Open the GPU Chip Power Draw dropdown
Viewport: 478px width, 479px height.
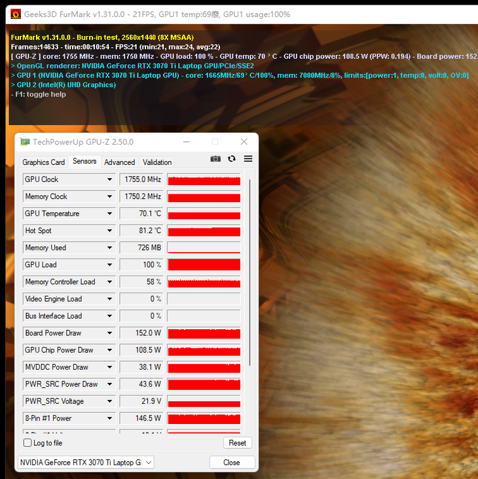(109, 350)
